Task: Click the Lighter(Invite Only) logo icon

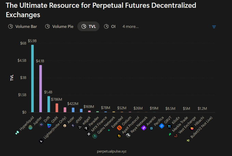Action: tap(41, 141)
